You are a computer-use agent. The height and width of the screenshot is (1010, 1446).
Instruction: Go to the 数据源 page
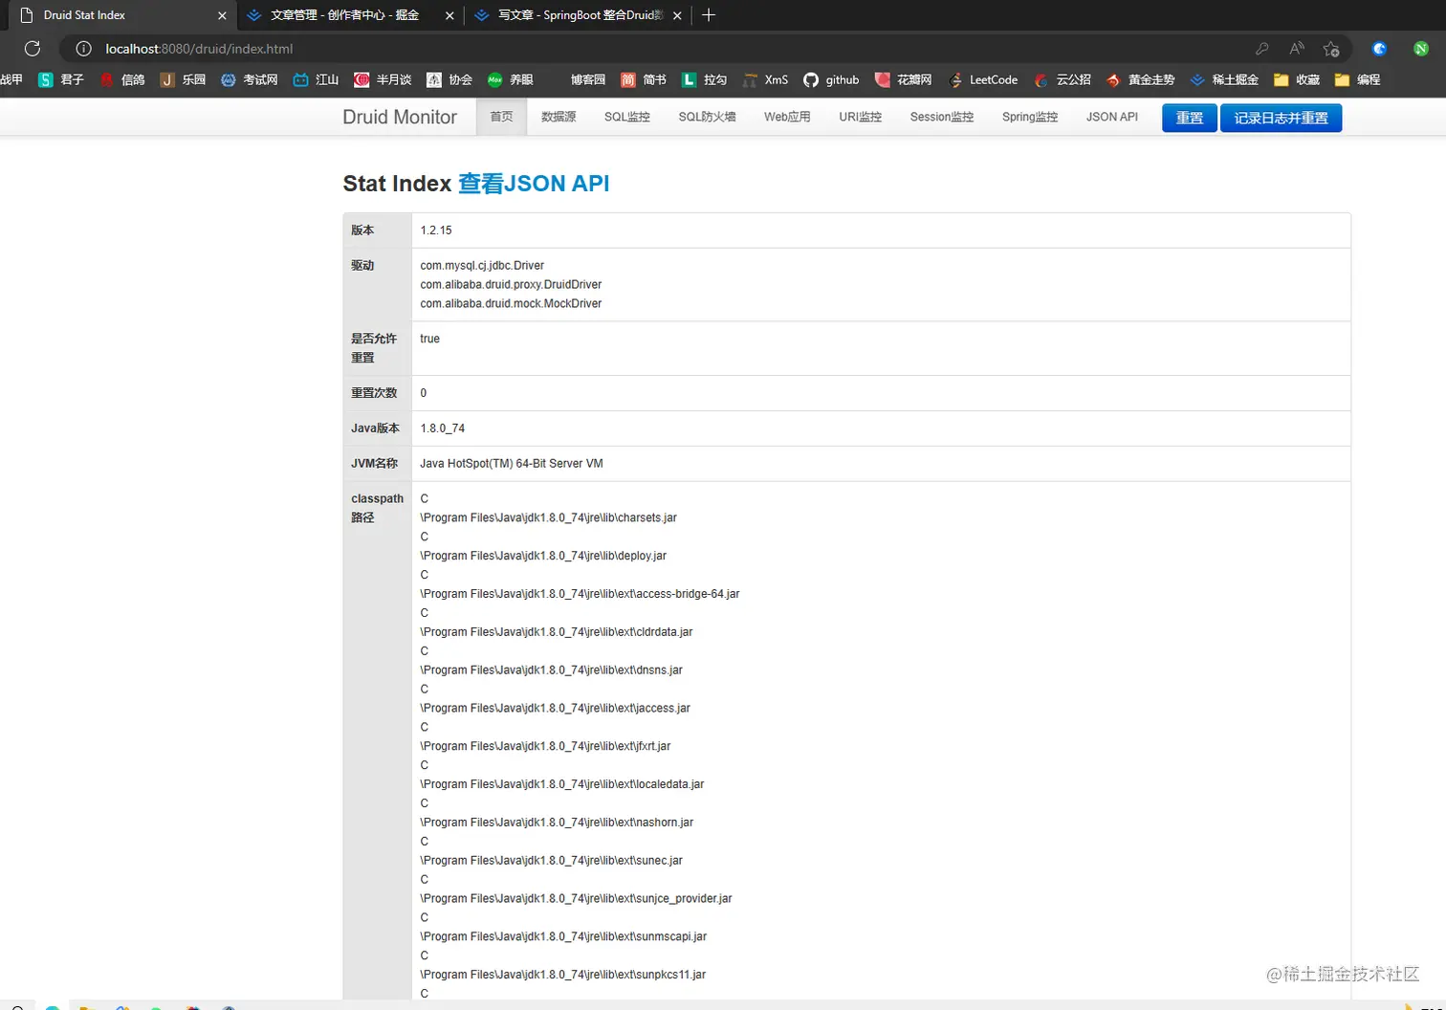tap(559, 117)
